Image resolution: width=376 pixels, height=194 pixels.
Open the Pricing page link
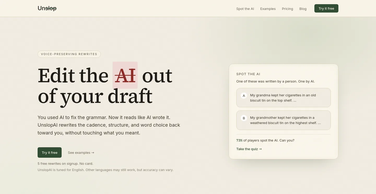click(x=287, y=9)
